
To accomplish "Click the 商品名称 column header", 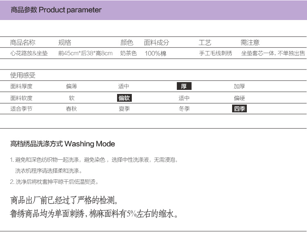I will 23,42.
